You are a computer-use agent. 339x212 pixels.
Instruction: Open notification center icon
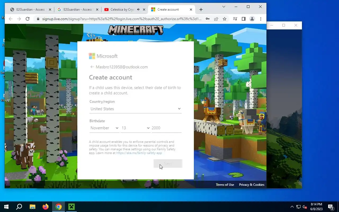pos(331,207)
